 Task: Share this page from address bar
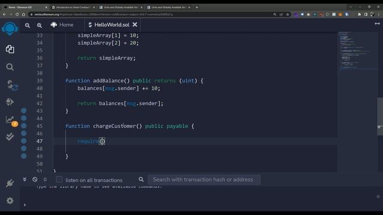[x=281, y=14]
